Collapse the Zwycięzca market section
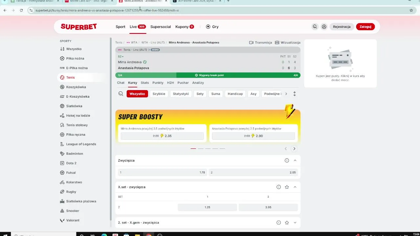420x236 pixels. pyautogui.click(x=295, y=160)
